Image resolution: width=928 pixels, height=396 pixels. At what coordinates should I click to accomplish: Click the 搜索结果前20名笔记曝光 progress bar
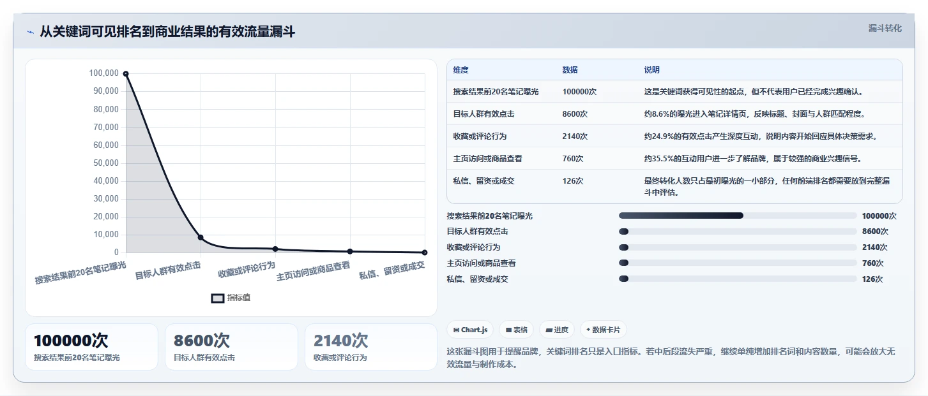tap(738, 216)
